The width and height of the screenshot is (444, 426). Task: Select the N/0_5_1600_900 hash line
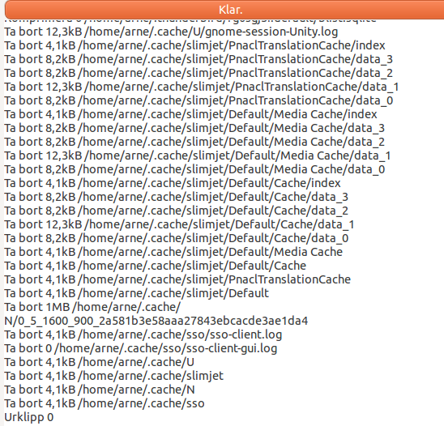(x=156, y=321)
